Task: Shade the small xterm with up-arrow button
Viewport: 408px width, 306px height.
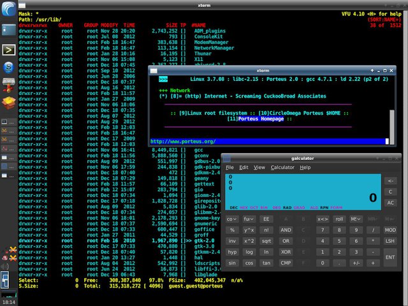Action: [x=372, y=71]
